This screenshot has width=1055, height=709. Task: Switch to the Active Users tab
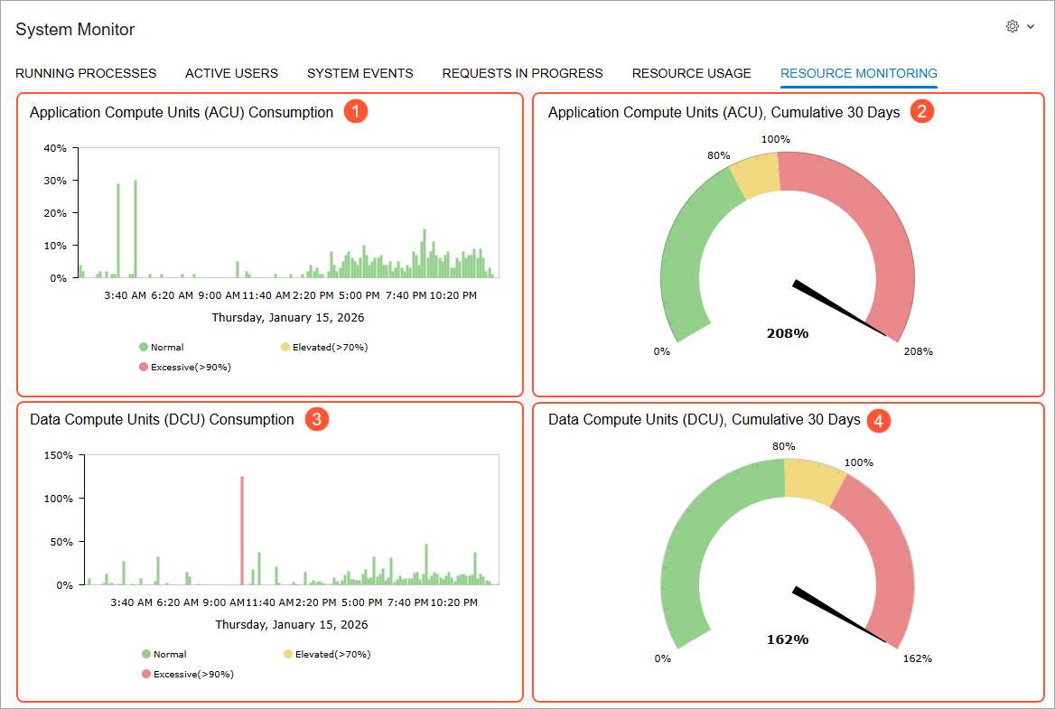coord(231,73)
